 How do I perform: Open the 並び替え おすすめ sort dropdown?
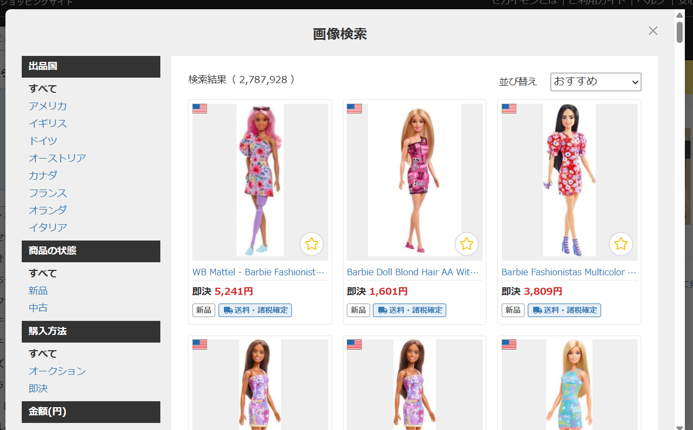point(596,82)
